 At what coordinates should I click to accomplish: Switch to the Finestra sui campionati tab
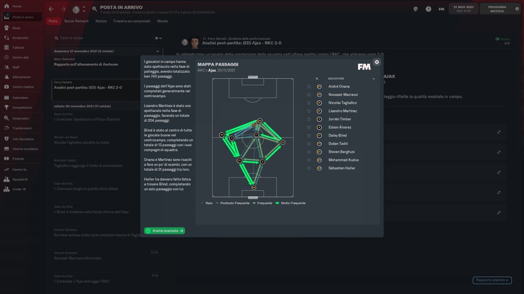click(x=132, y=21)
